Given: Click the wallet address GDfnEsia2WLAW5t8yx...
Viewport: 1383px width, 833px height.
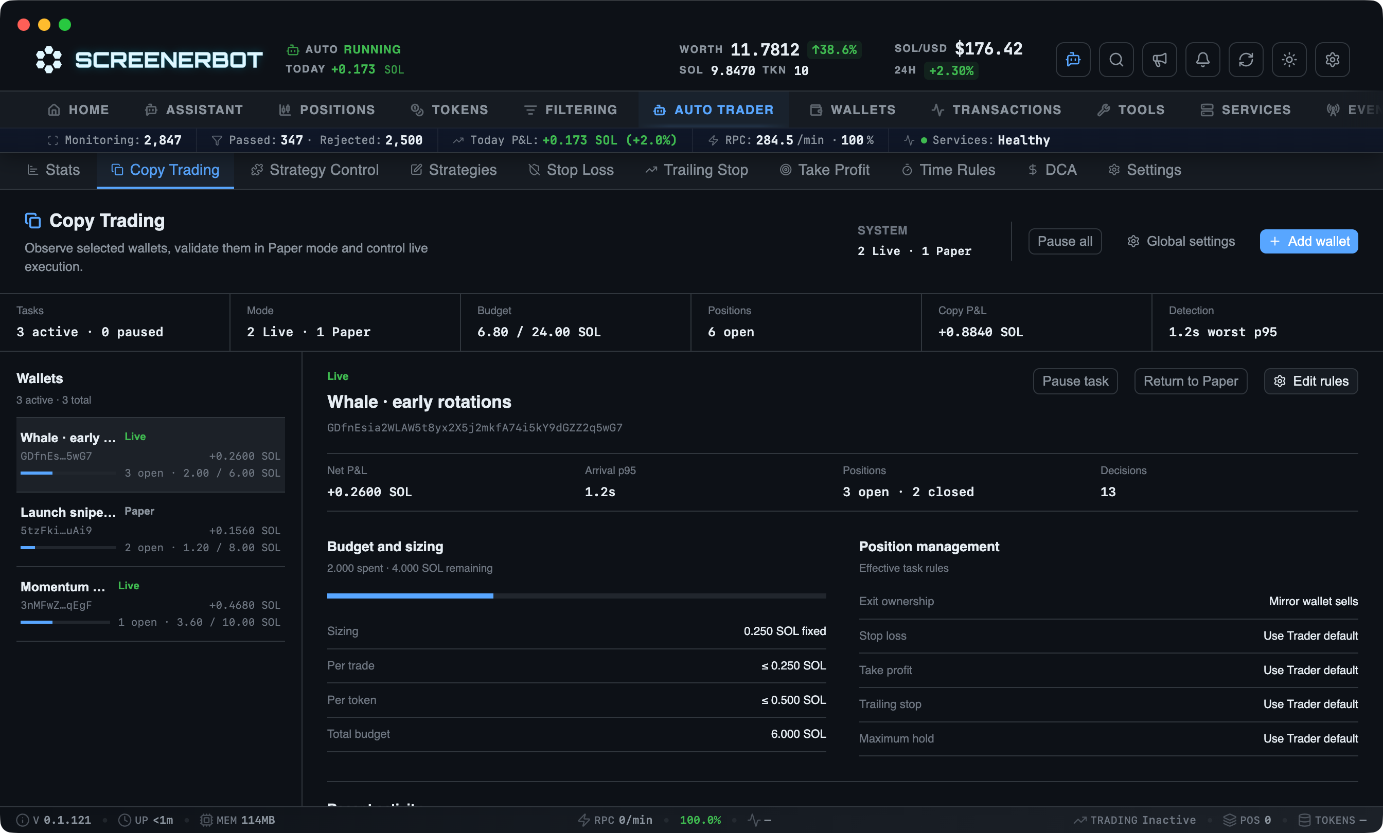Looking at the screenshot, I should tap(474, 427).
